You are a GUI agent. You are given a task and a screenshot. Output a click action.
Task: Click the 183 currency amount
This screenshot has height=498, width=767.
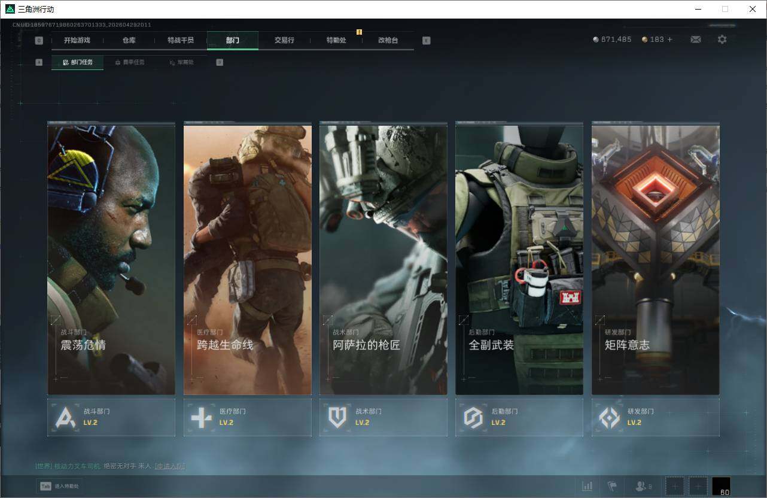(x=657, y=40)
